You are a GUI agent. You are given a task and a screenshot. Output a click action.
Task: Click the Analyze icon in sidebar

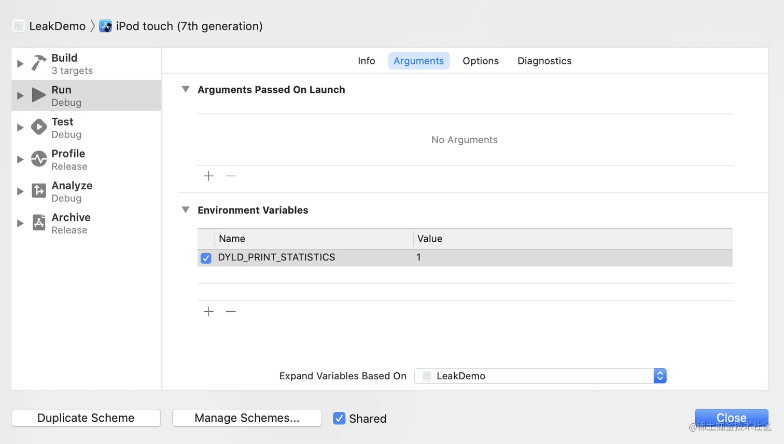coord(39,191)
